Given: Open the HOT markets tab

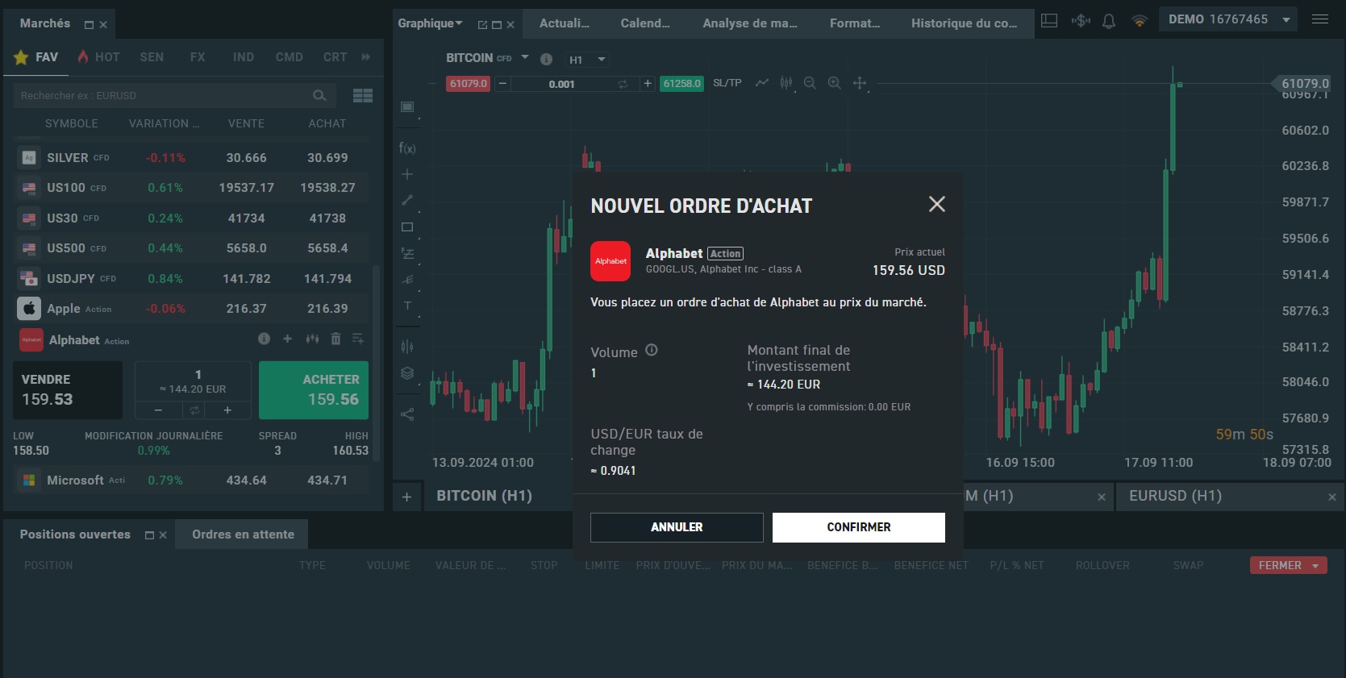Looking at the screenshot, I should click(x=98, y=57).
